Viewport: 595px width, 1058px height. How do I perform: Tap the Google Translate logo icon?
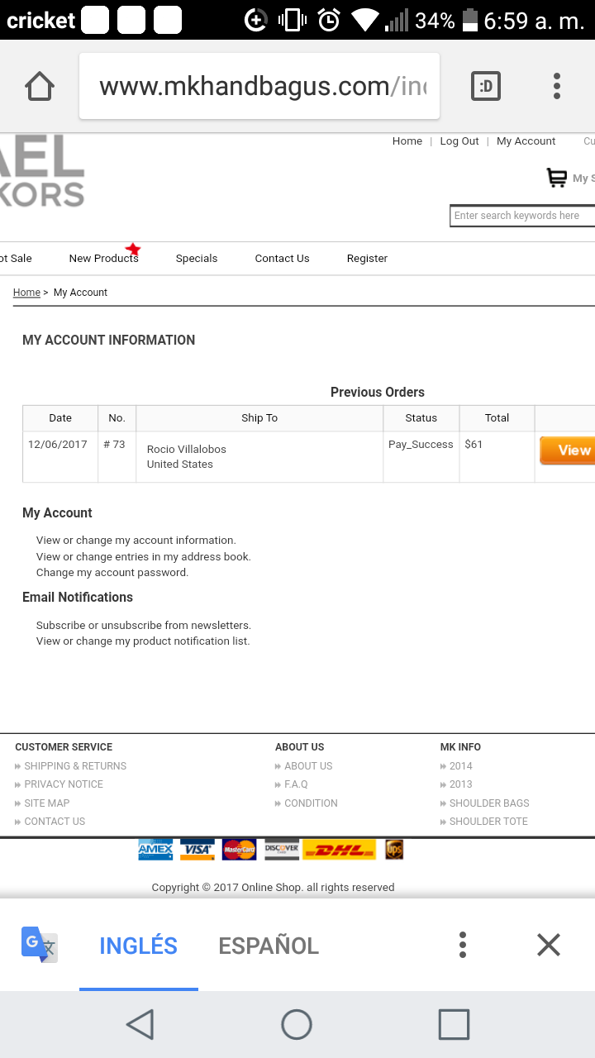[x=40, y=945]
